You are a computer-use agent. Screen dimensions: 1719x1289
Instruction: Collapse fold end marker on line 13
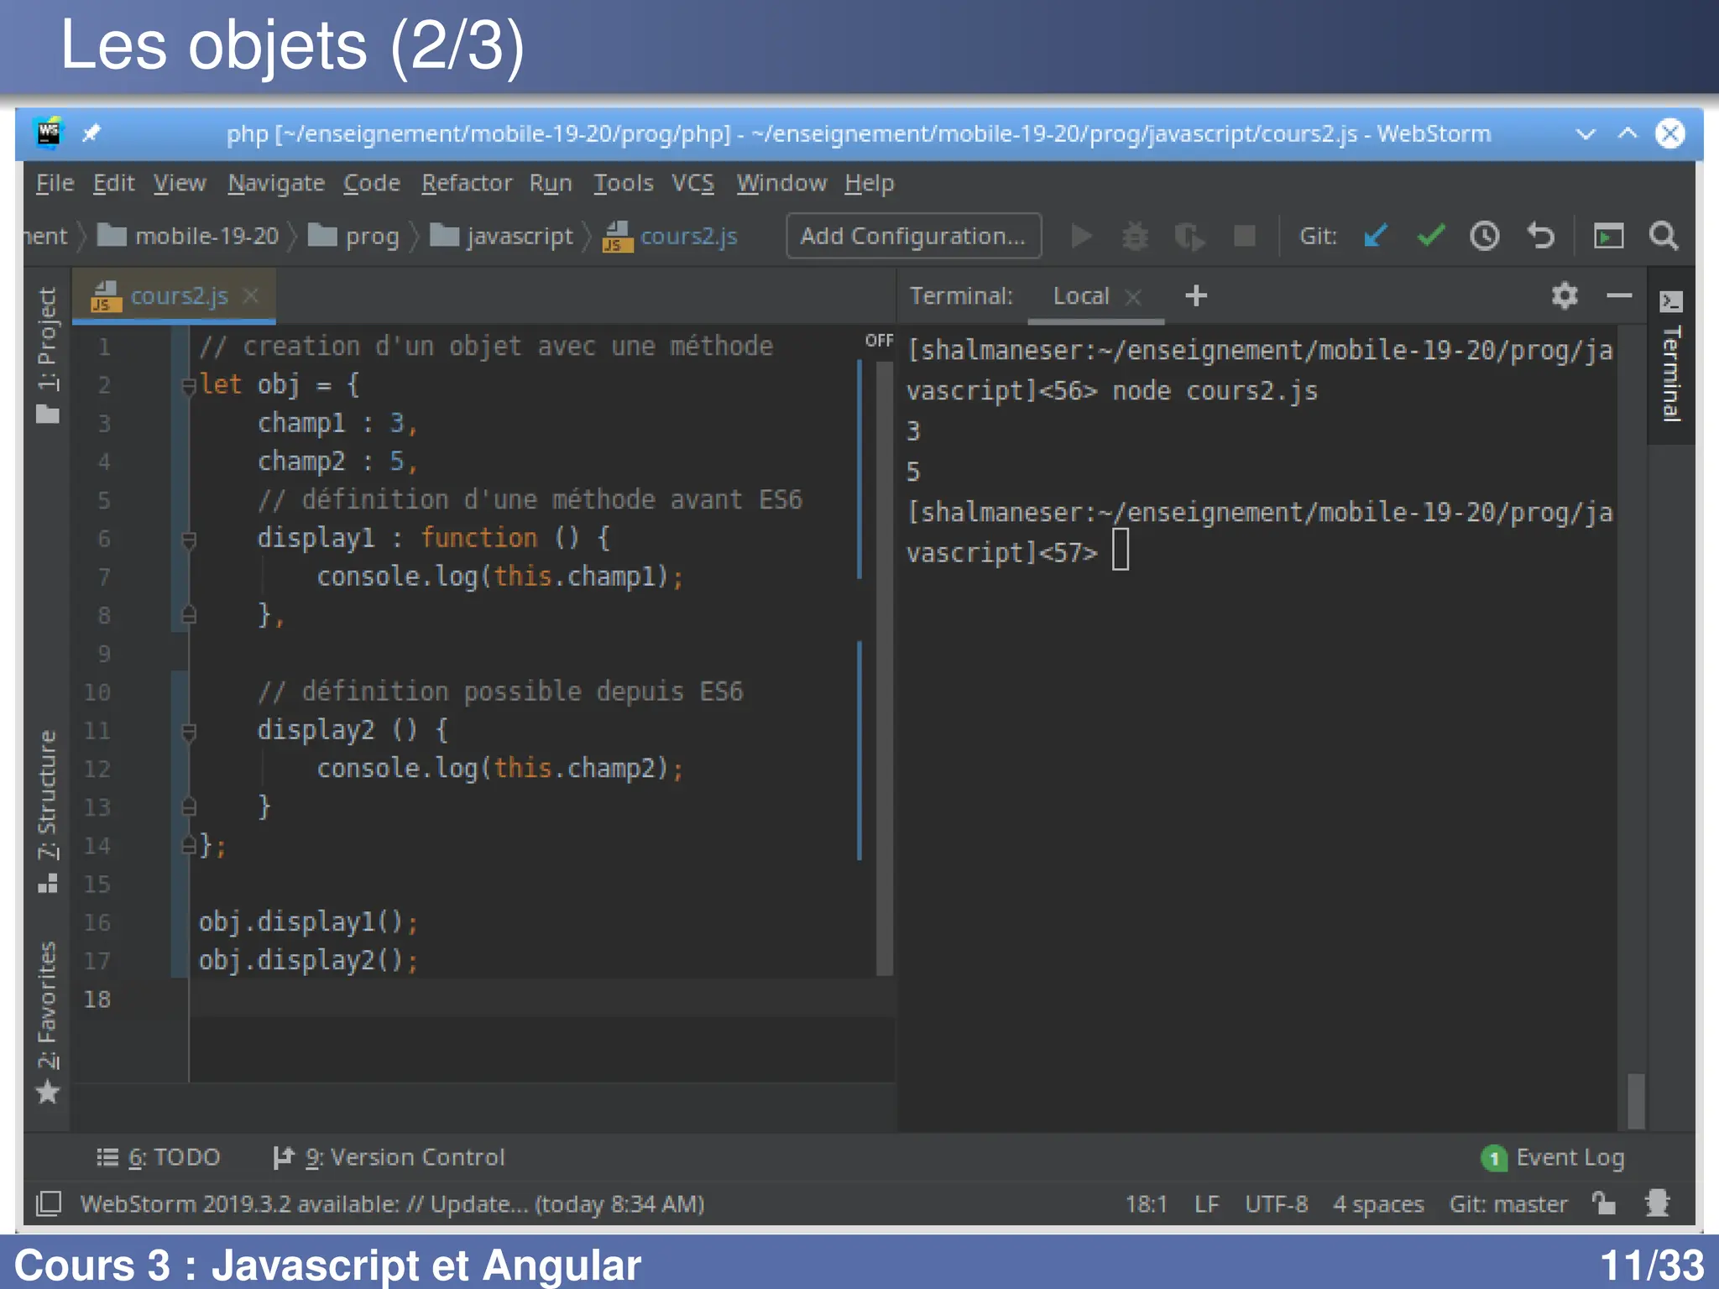point(189,807)
